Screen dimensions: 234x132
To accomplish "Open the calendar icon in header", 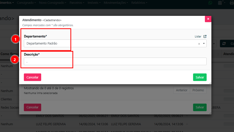I will point(220,3).
